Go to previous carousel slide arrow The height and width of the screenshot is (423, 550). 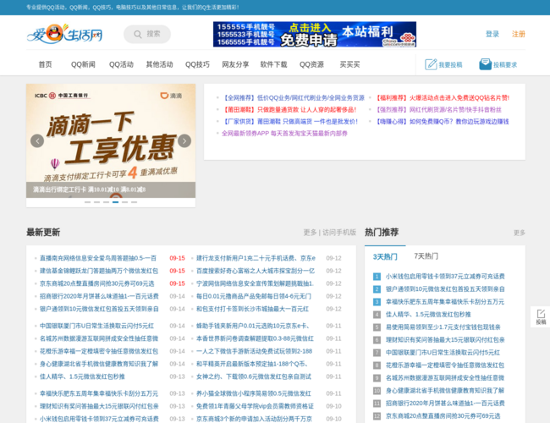(x=37, y=141)
